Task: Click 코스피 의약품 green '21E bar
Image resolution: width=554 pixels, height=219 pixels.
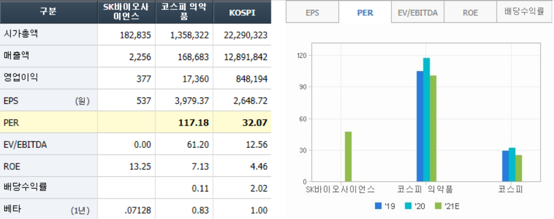Action: pyautogui.click(x=433, y=128)
